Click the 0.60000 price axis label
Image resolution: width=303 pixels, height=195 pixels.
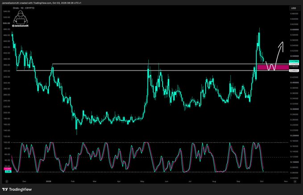pos(294,29)
